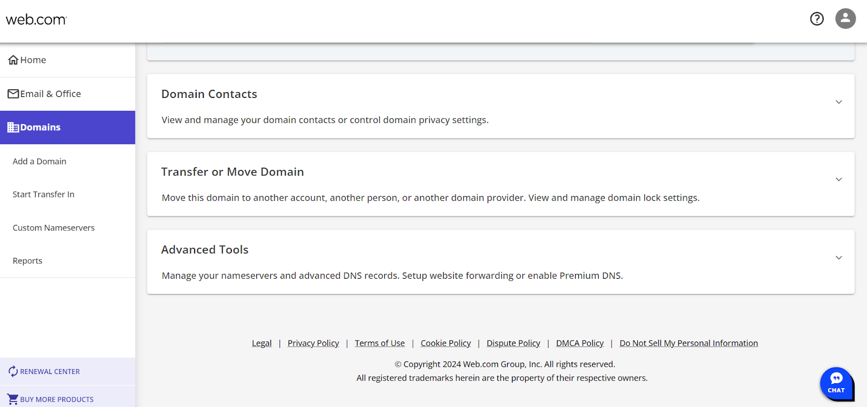Image resolution: width=867 pixels, height=407 pixels.
Task: Click the Home house icon in sidebar
Action: [x=13, y=60]
